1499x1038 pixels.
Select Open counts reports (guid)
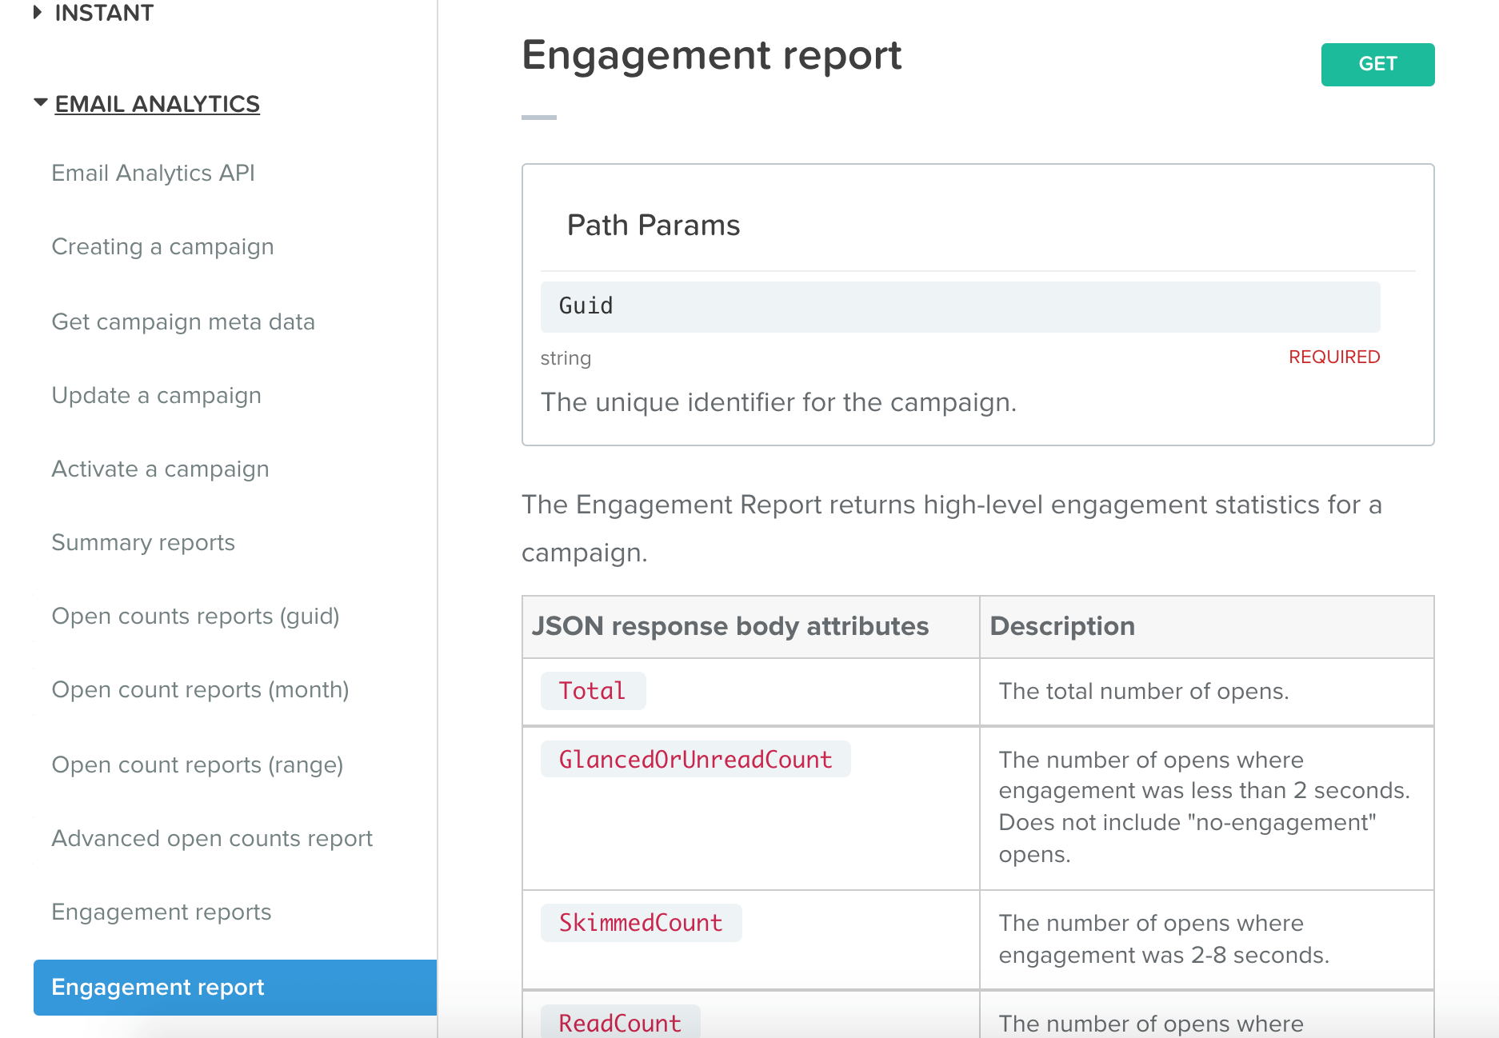pyautogui.click(x=195, y=616)
